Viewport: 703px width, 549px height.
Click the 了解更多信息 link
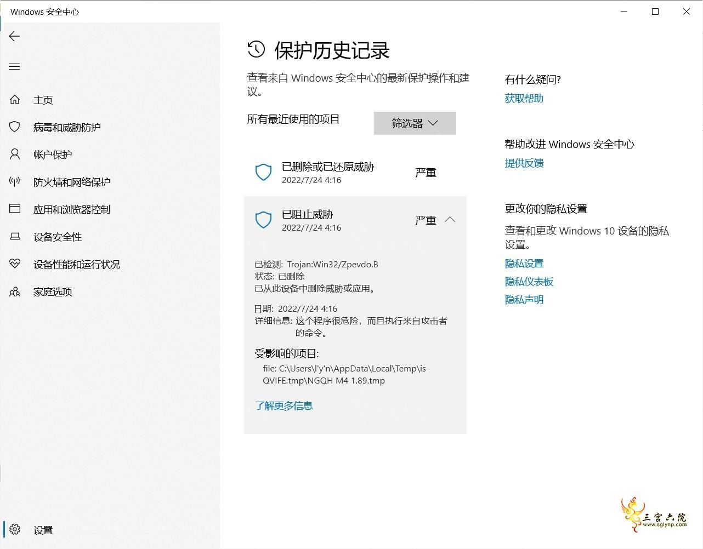(284, 405)
